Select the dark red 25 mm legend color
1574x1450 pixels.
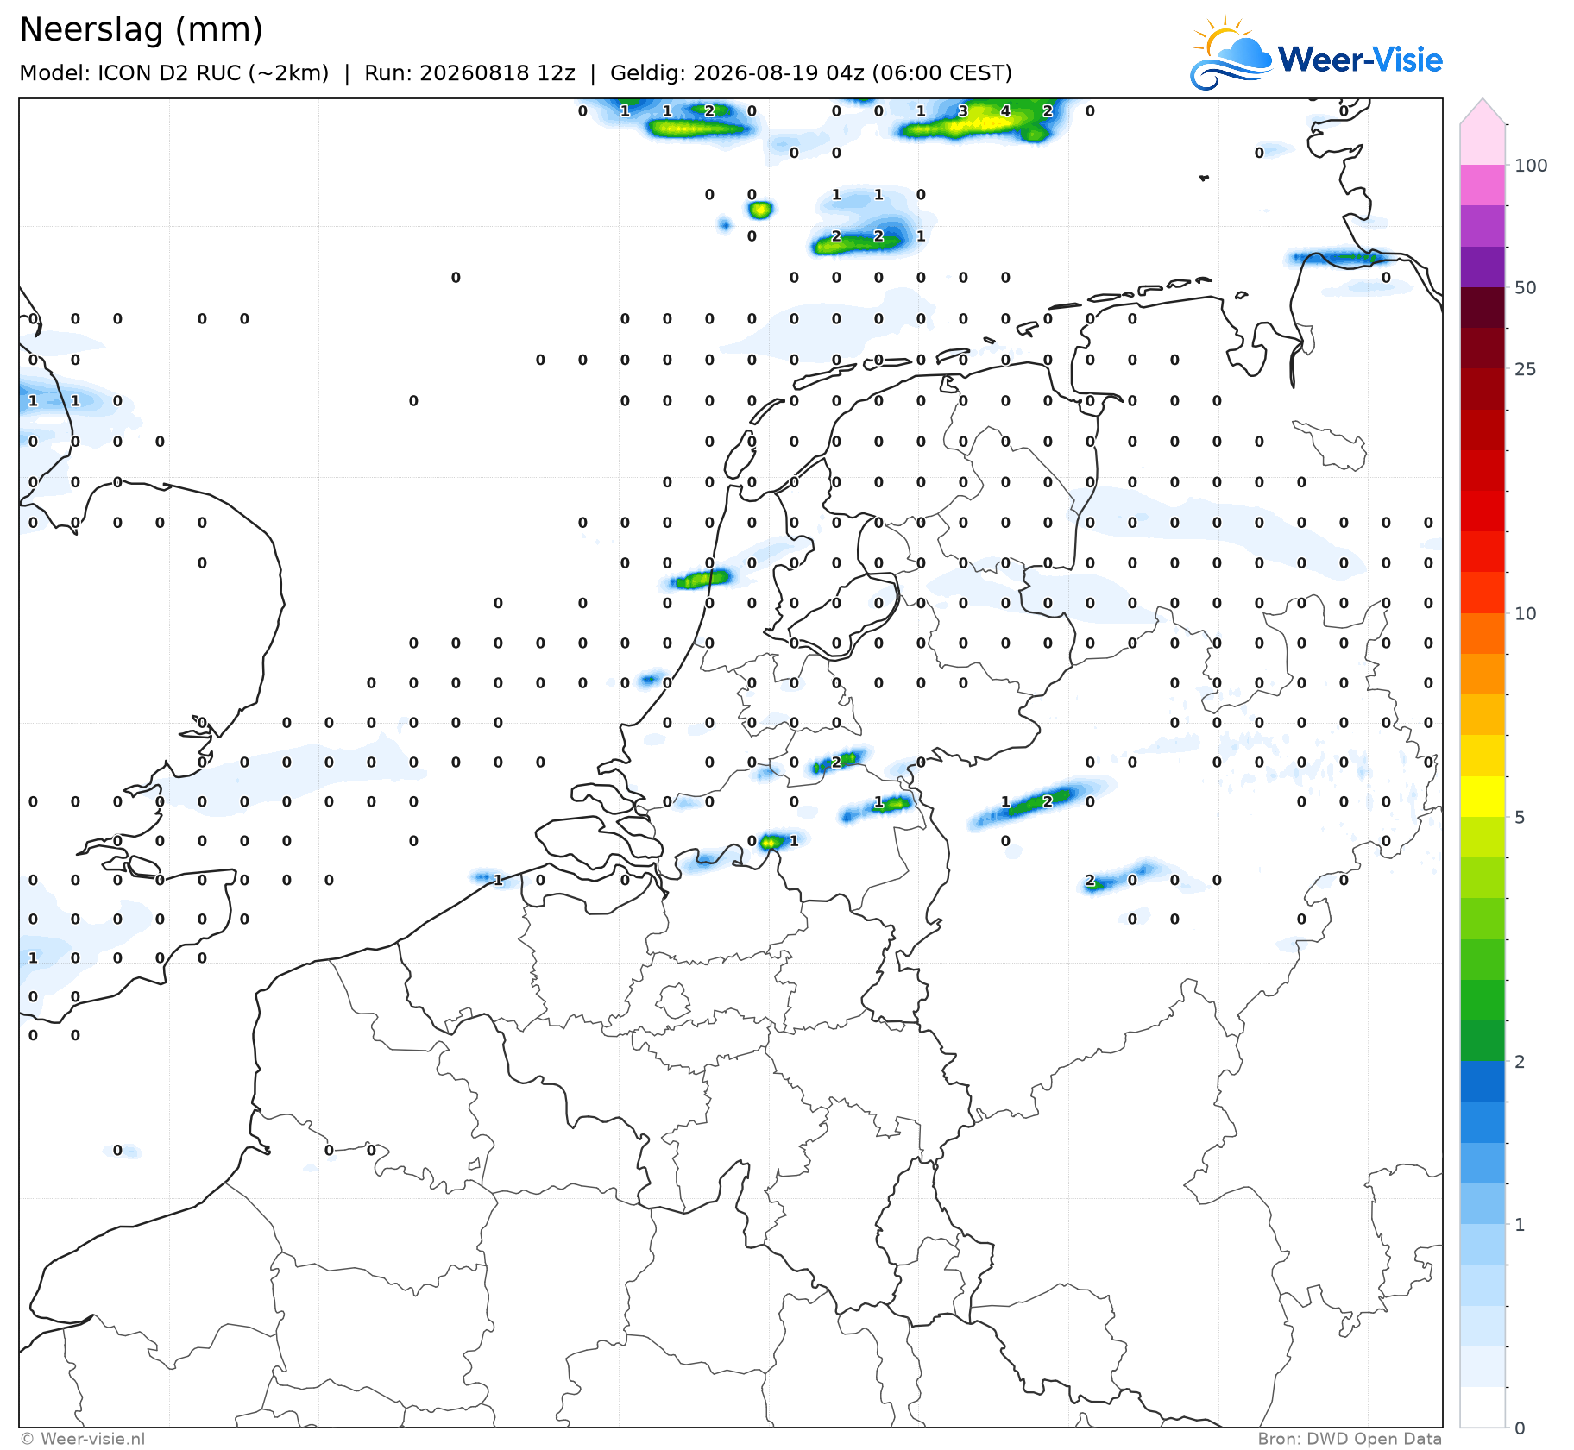(x=1483, y=348)
